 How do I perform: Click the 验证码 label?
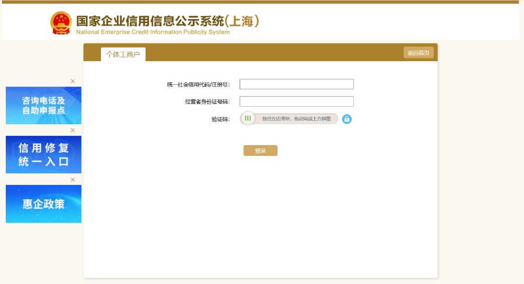click(x=220, y=119)
